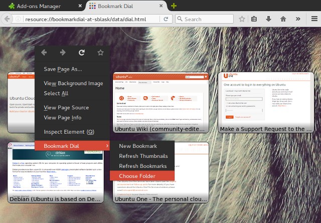Show more tools via the overflow chevron
Image resolution: width=321 pixels, height=223 pixels.
point(298,19)
